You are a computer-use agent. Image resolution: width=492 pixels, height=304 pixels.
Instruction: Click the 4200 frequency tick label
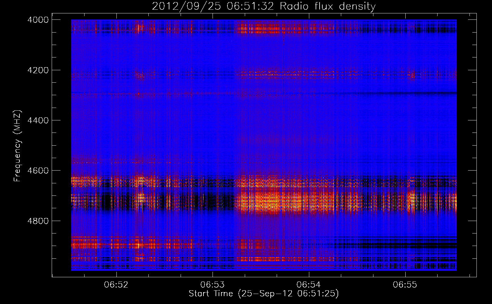point(38,70)
